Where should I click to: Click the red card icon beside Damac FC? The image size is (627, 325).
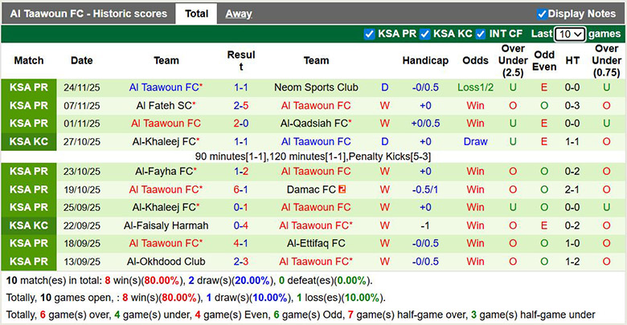click(342, 189)
